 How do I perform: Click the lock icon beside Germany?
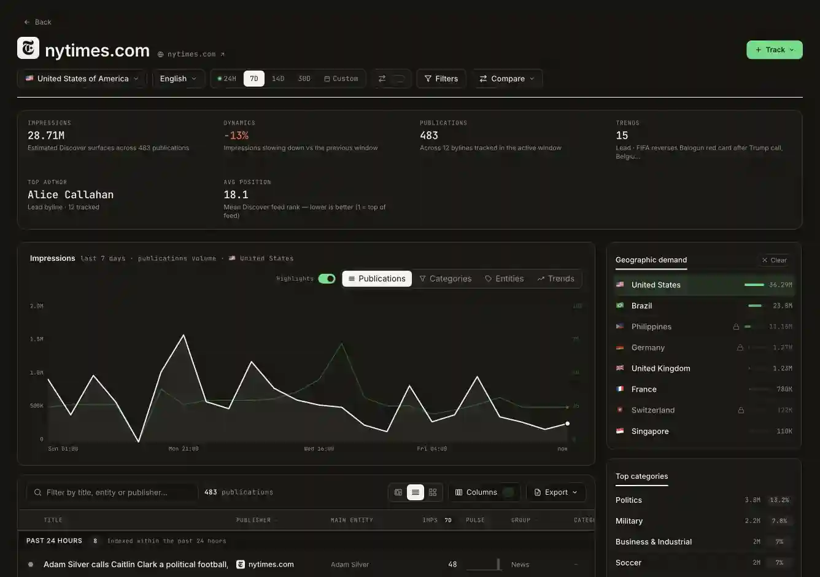[740, 347]
